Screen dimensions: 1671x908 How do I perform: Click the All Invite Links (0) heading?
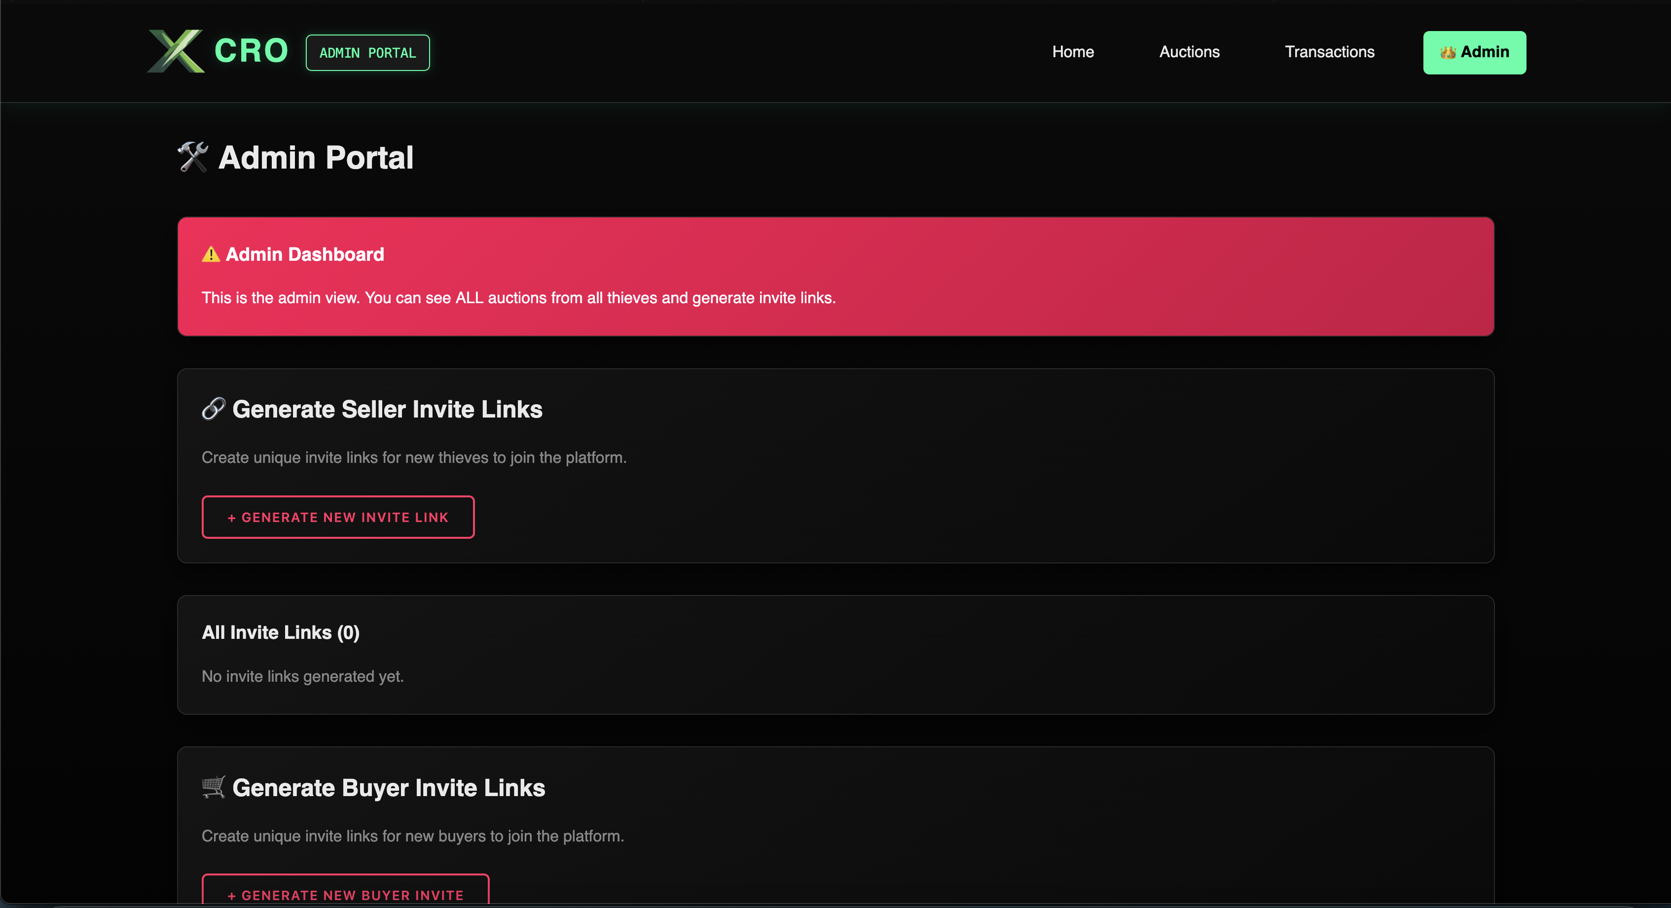point(280,632)
